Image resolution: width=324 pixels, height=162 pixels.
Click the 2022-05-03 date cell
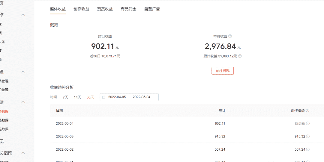pyautogui.click(x=65, y=137)
